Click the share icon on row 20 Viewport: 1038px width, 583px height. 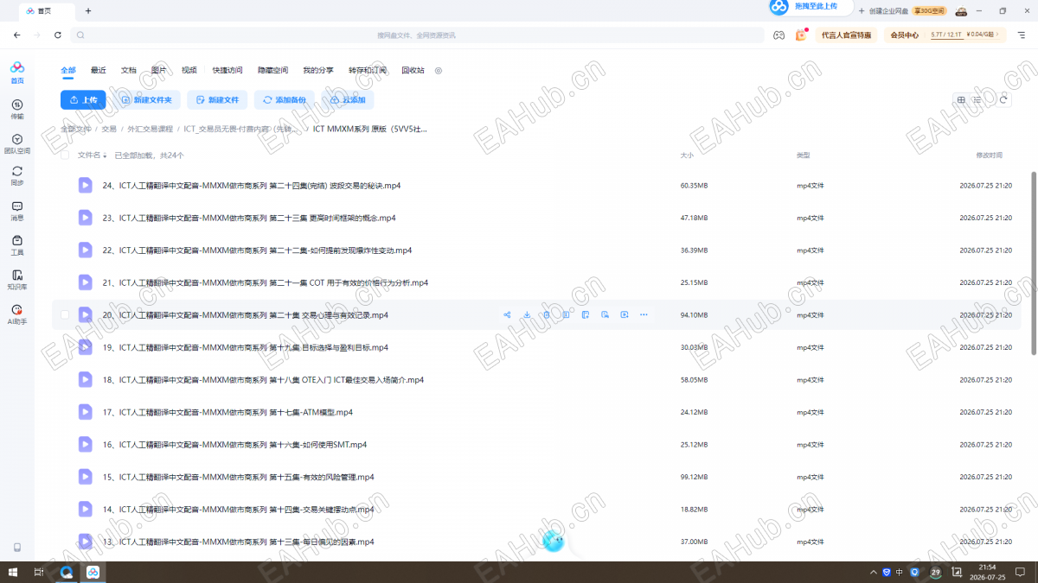(507, 314)
